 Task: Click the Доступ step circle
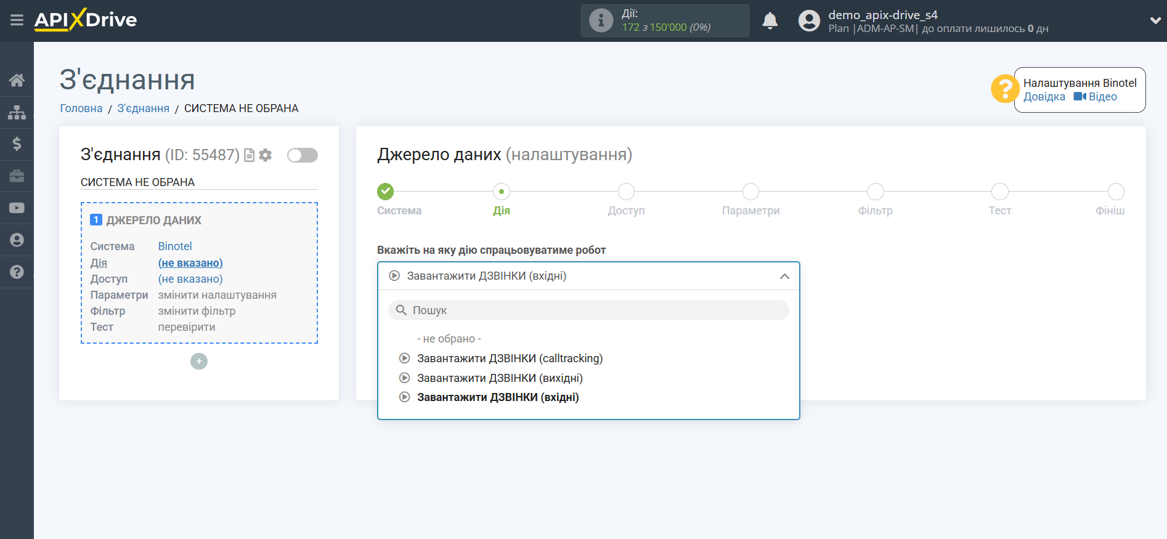point(626,192)
